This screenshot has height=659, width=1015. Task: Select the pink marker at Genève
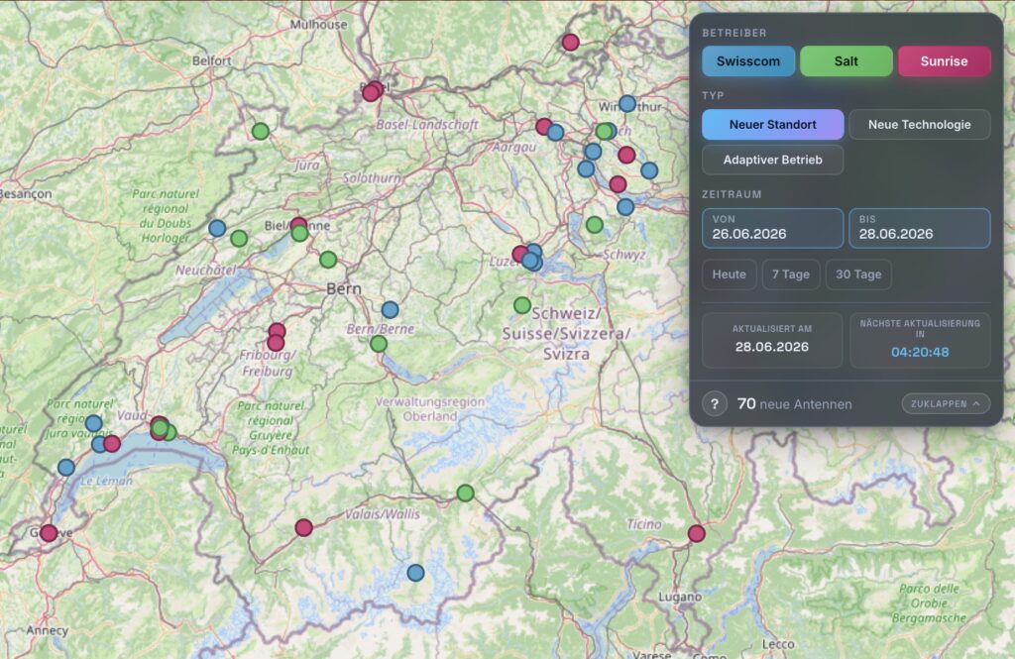pos(49,533)
